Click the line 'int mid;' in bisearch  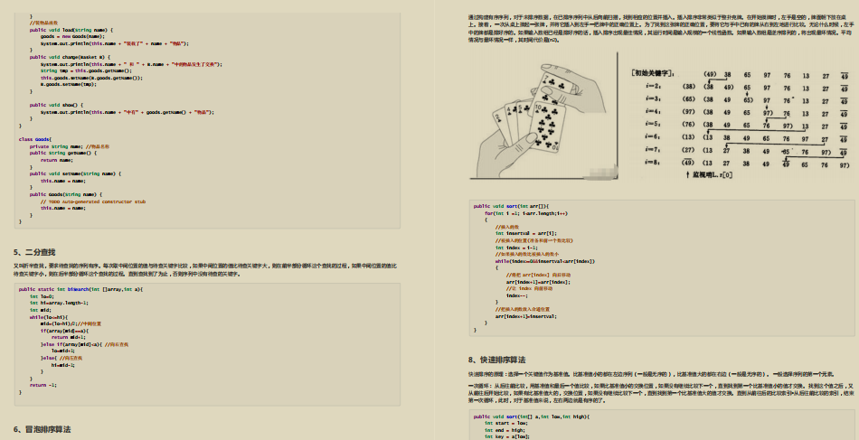tap(40, 310)
